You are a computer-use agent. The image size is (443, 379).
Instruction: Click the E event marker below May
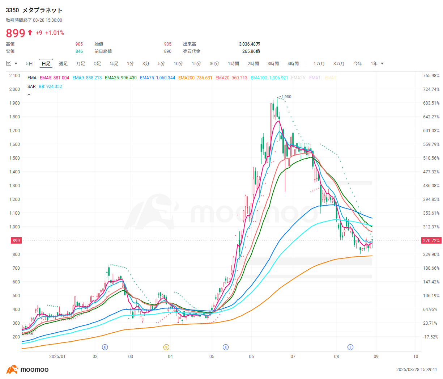coord(226,347)
